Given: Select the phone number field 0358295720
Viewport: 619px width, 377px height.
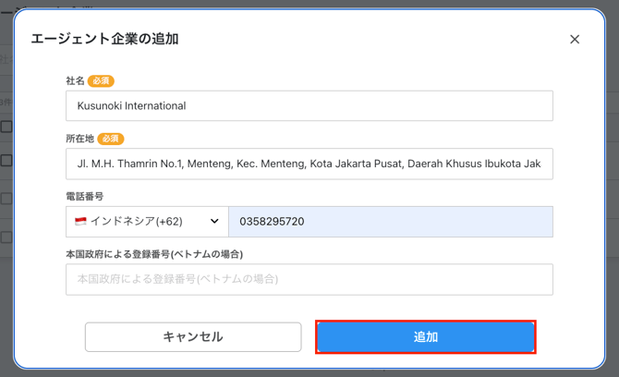Looking at the screenshot, I should 390,222.
